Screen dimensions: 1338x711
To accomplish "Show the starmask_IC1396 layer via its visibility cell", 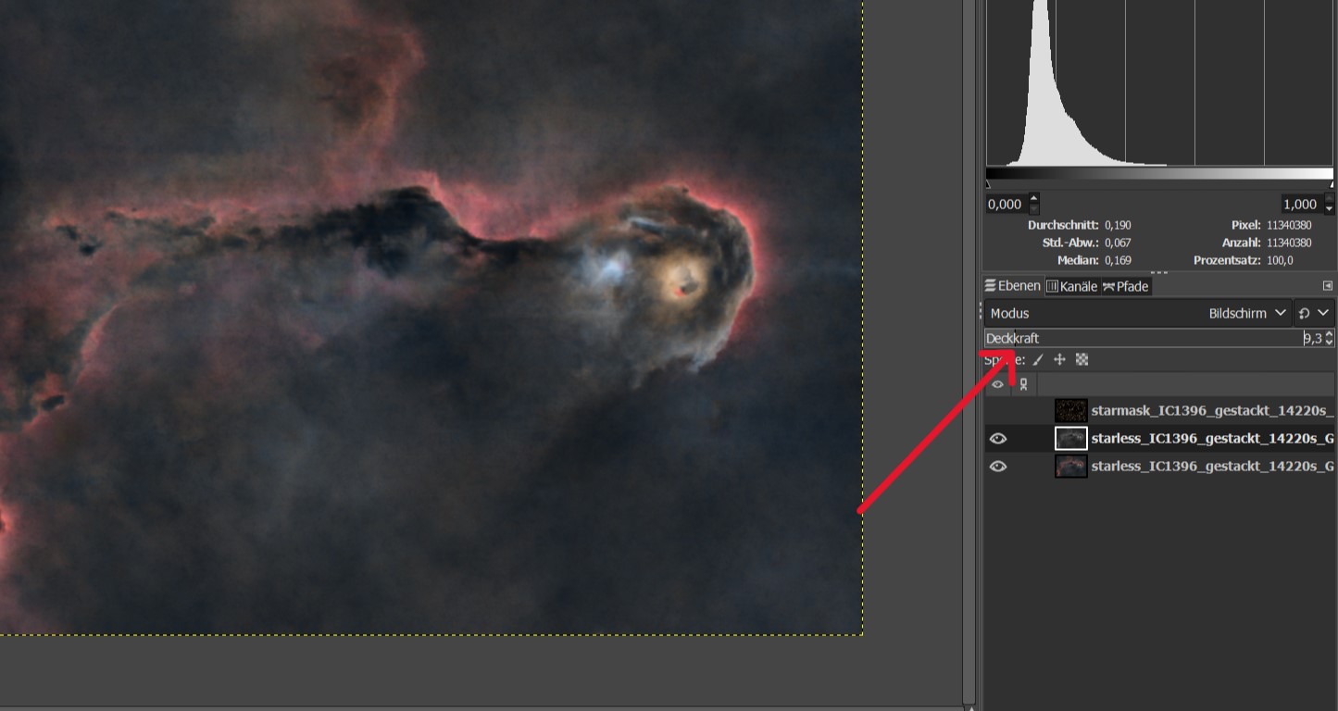I will [x=997, y=410].
